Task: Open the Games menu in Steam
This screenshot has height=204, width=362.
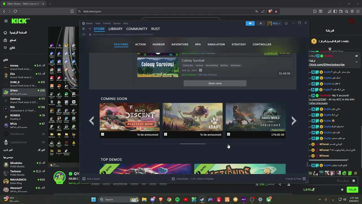Action: pyautogui.click(x=117, y=23)
